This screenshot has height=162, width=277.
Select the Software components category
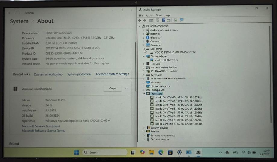[162, 136]
